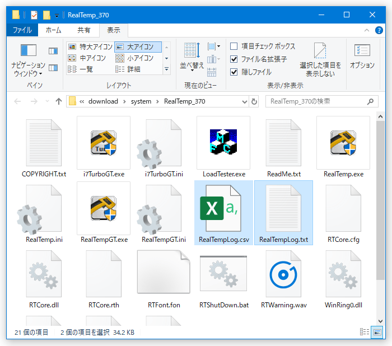
Task: Click the Options (オプション) ribbon icon
Action: click(x=362, y=57)
